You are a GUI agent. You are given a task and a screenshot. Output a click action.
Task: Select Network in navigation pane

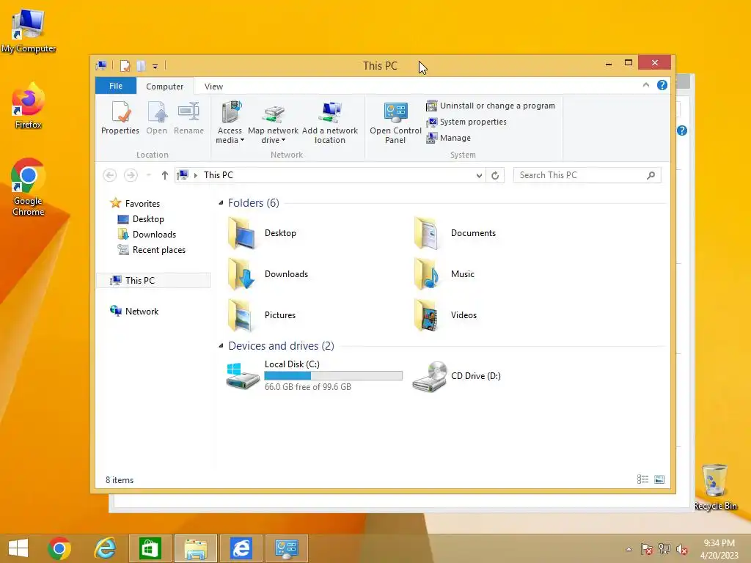[x=134, y=311]
